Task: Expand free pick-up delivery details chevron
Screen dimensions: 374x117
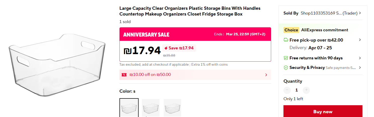Action: tap(360, 40)
